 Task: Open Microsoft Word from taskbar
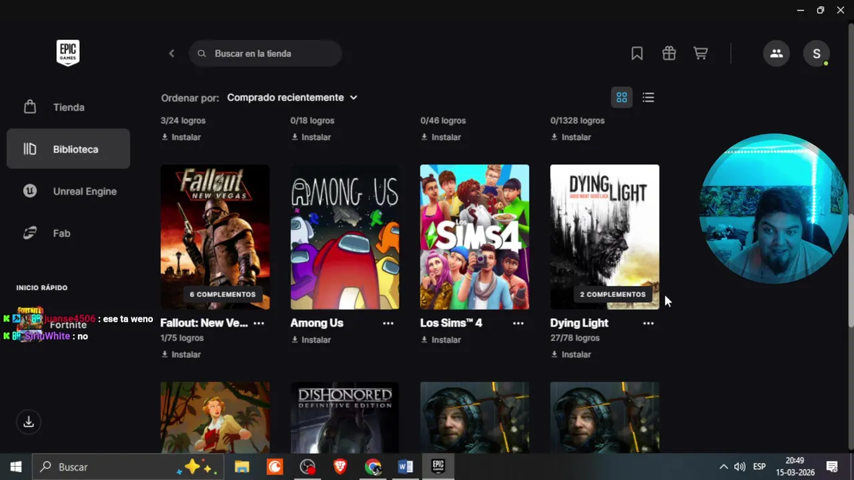406,467
